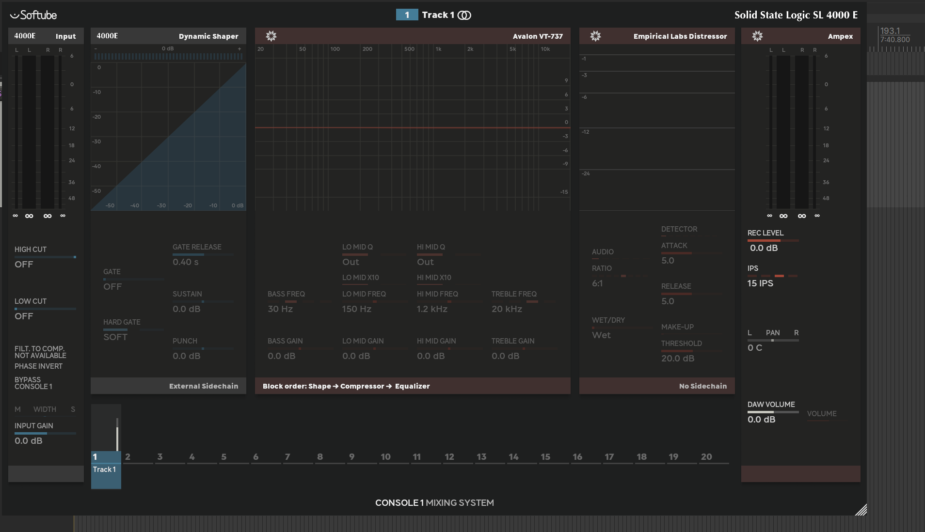Open the Empirical Labs Distressor model selector
The image size is (925, 532).
(x=680, y=36)
